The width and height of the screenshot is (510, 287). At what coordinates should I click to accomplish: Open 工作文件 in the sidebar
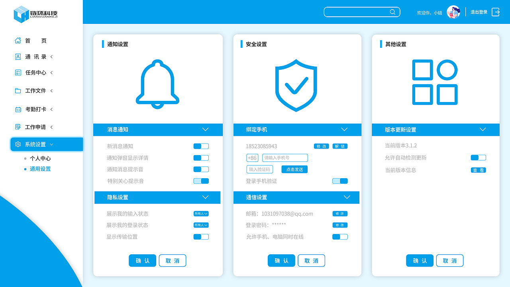pos(36,90)
